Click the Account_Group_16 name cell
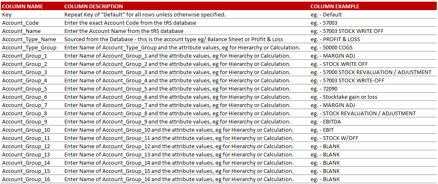 [26, 179]
